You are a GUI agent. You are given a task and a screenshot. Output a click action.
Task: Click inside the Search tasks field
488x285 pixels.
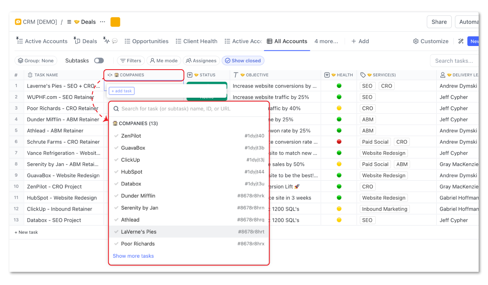[x=454, y=60]
